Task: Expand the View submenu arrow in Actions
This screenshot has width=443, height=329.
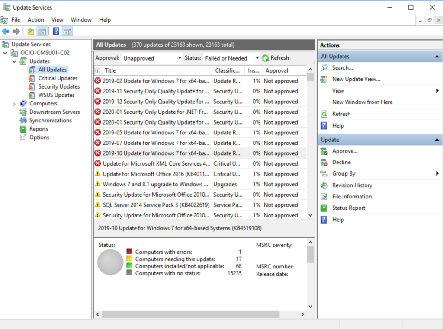Action: pyautogui.click(x=437, y=91)
